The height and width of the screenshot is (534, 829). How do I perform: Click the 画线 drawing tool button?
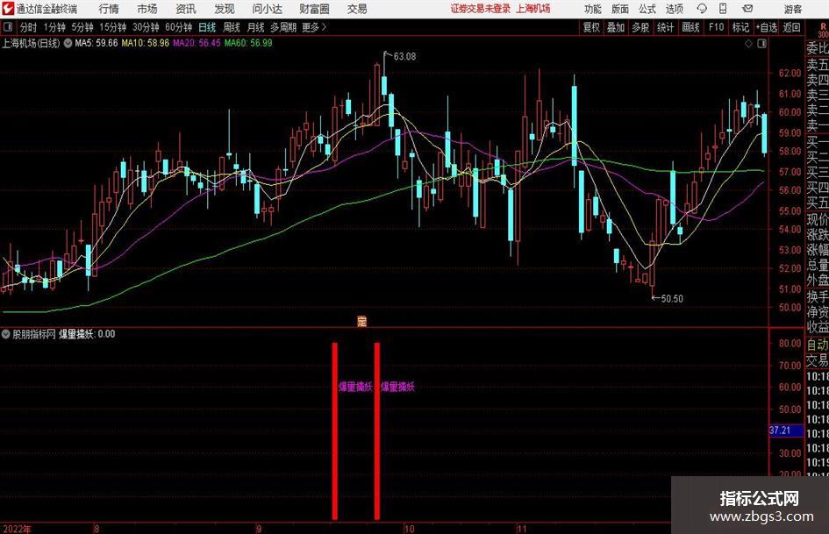pos(690,27)
